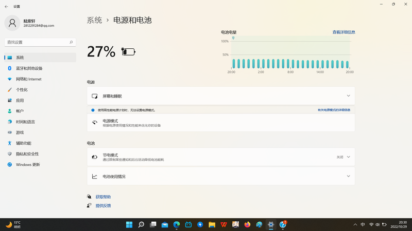The height and width of the screenshot is (231, 412).
Task: Open Network & Internet (网络和 Internet) settings
Action: [x=28, y=79]
